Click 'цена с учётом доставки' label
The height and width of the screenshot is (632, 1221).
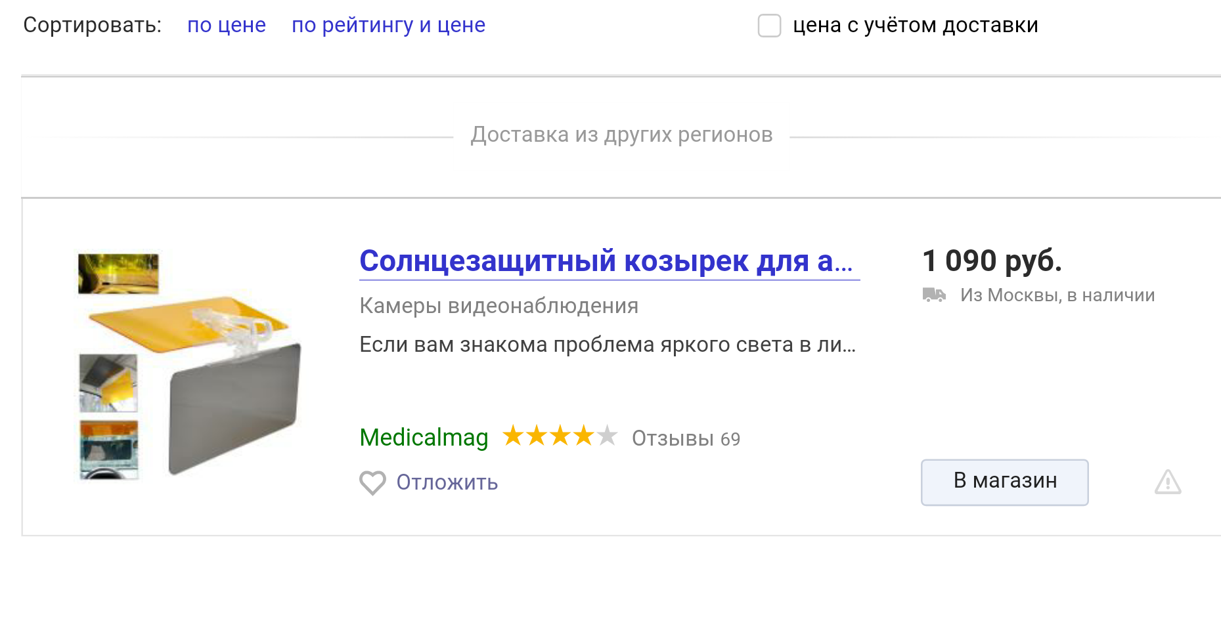pyautogui.click(x=915, y=26)
